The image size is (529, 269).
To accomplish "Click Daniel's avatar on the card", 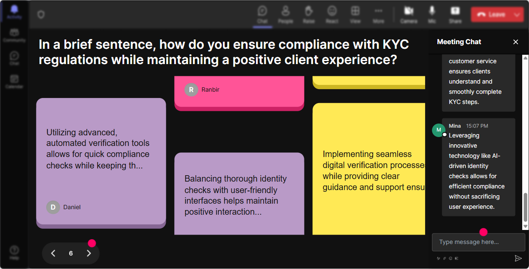I will pos(53,207).
